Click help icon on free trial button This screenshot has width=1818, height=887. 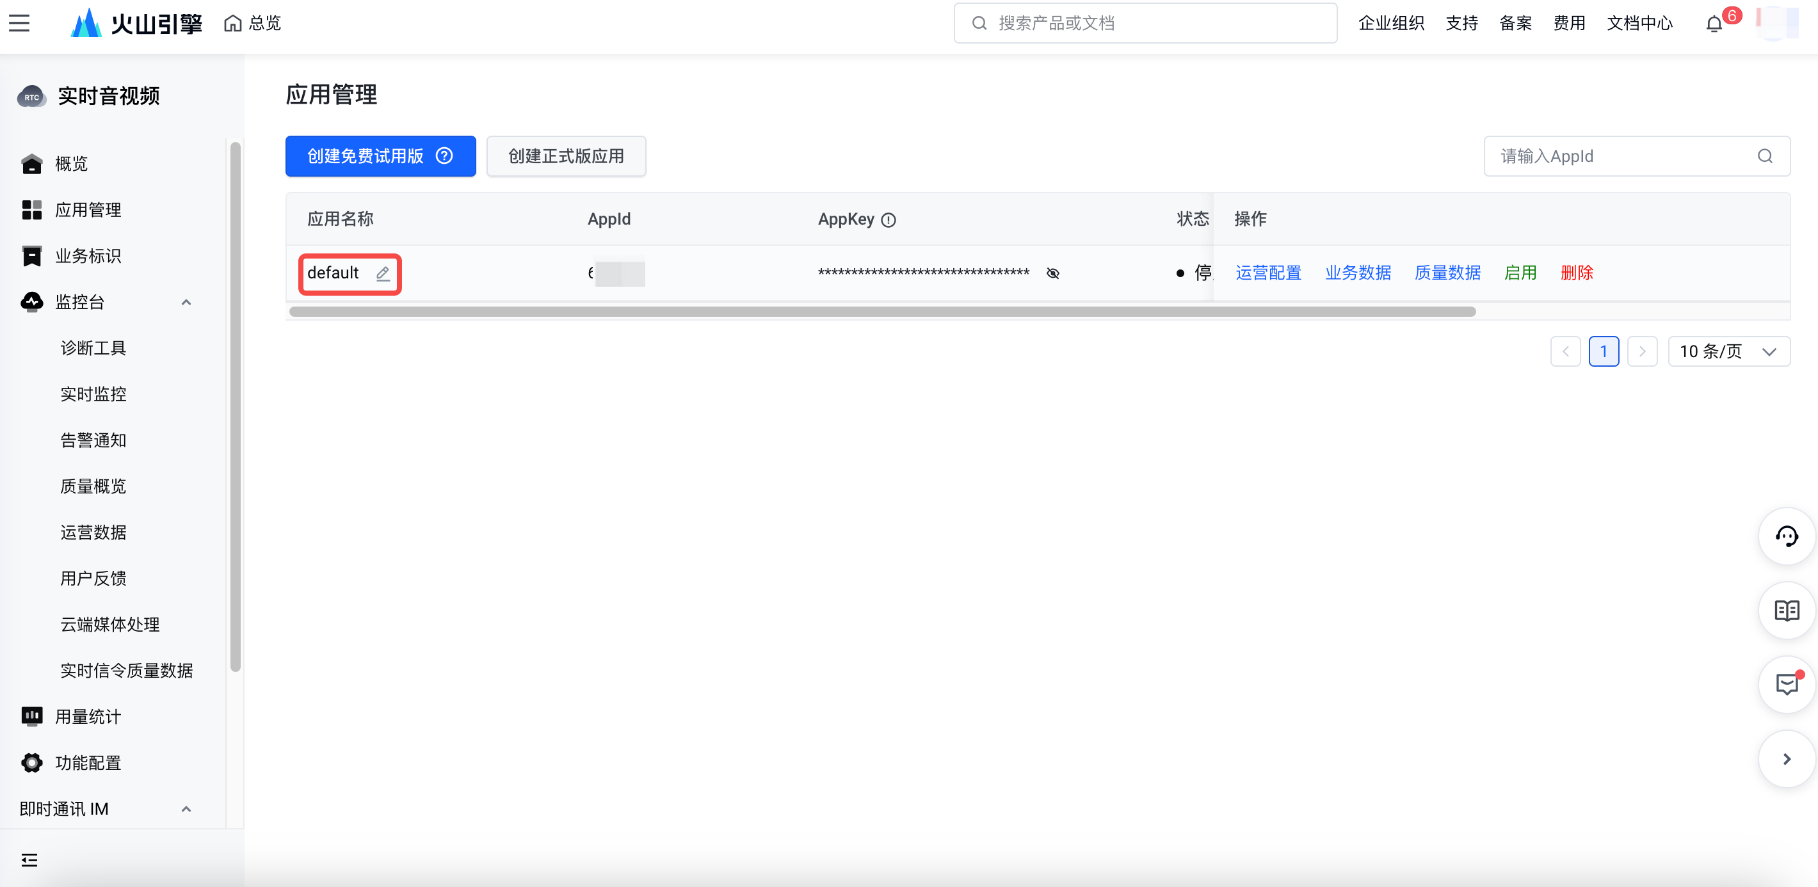(x=444, y=156)
